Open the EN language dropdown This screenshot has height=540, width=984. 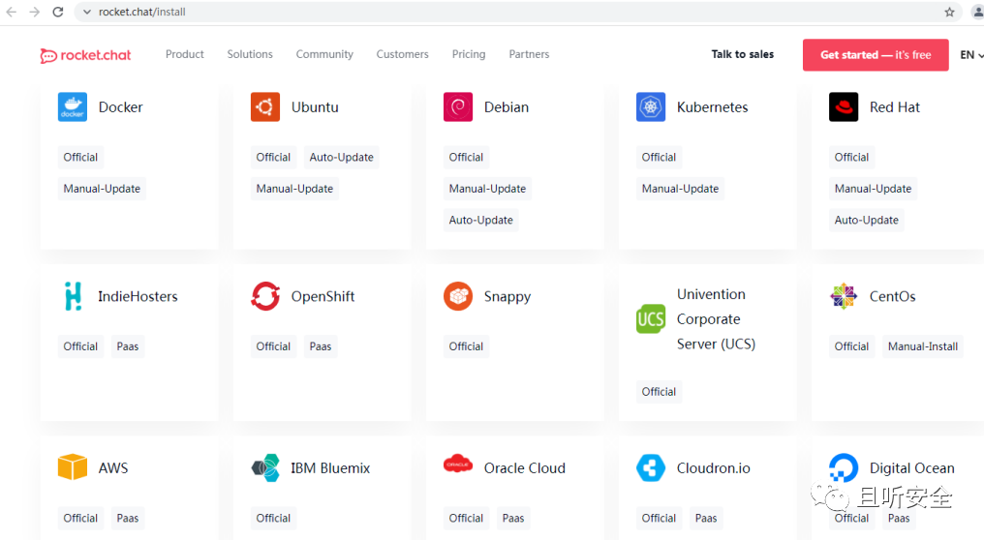click(x=970, y=54)
